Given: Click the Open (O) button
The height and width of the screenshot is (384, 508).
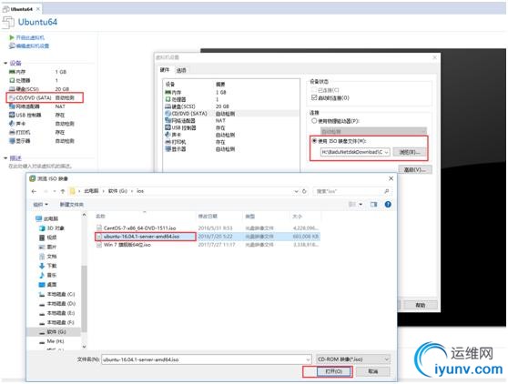Looking at the screenshot, I should [x=334, y=371].
